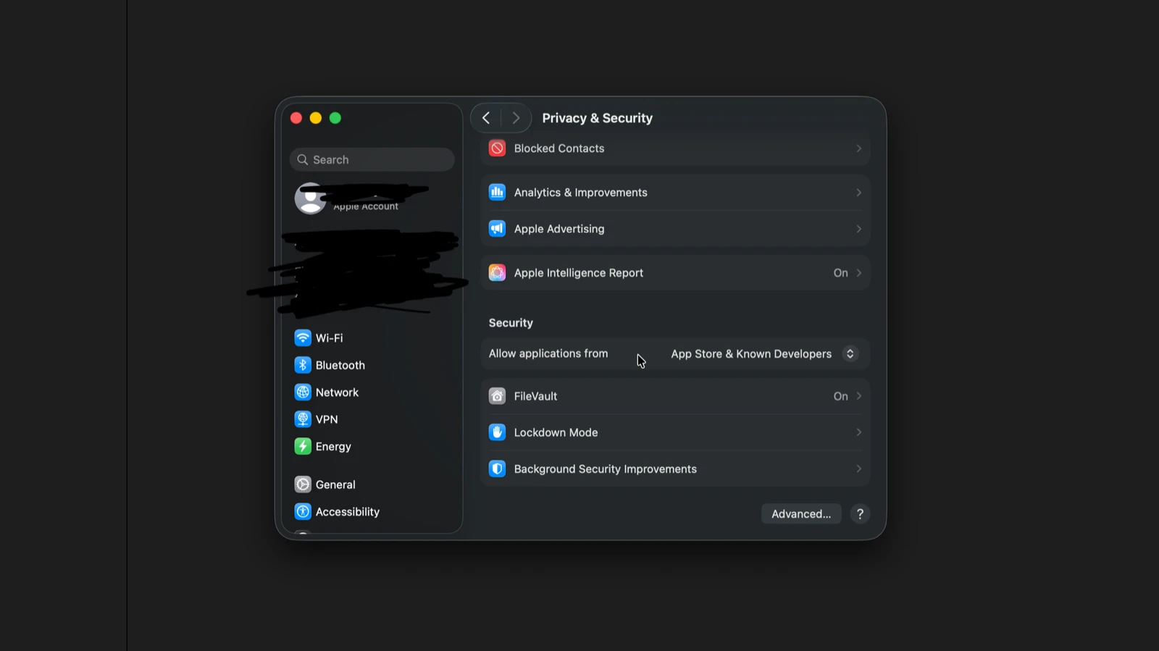Click the Allow applications from label

point(548,353)
